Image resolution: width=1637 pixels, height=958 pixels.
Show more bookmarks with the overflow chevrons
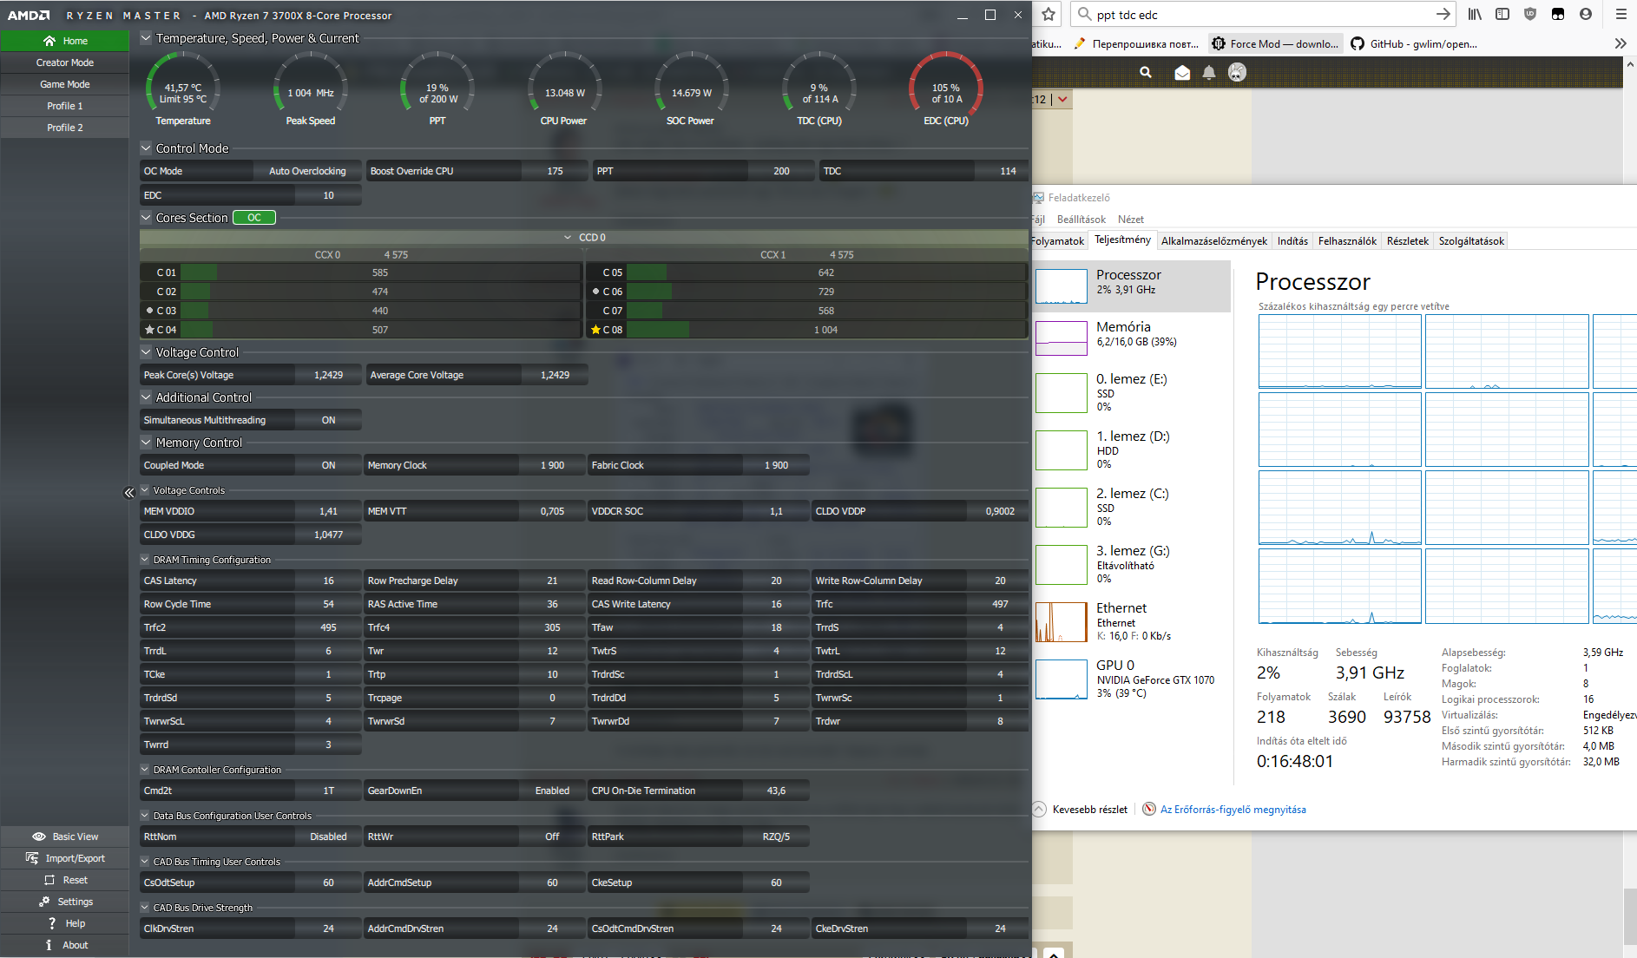(1621, 43)
